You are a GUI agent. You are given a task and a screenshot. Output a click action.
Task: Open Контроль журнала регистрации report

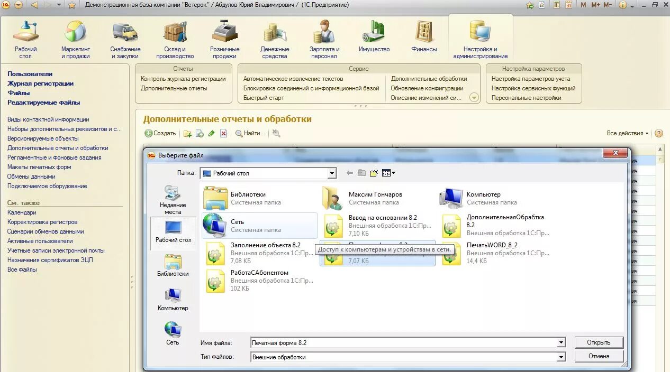(183, 79)
